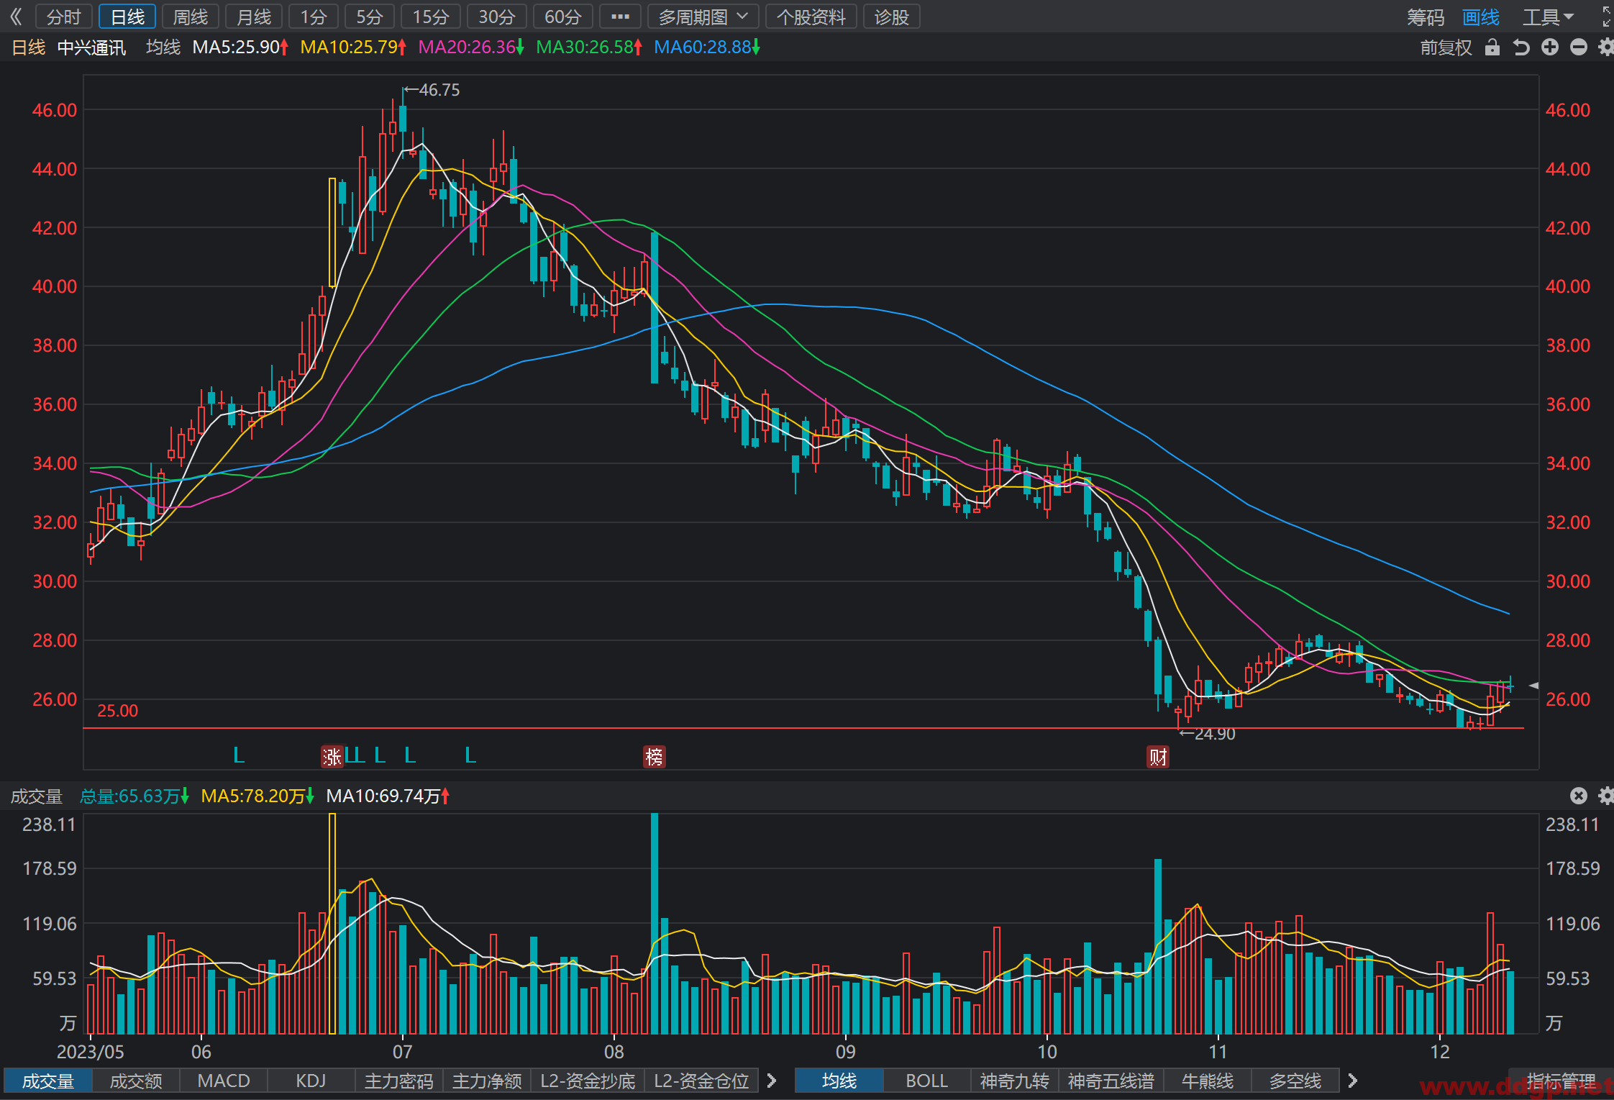
Task: Switch to the MACD indicator tab
Action: click(x=224, y=1081)
